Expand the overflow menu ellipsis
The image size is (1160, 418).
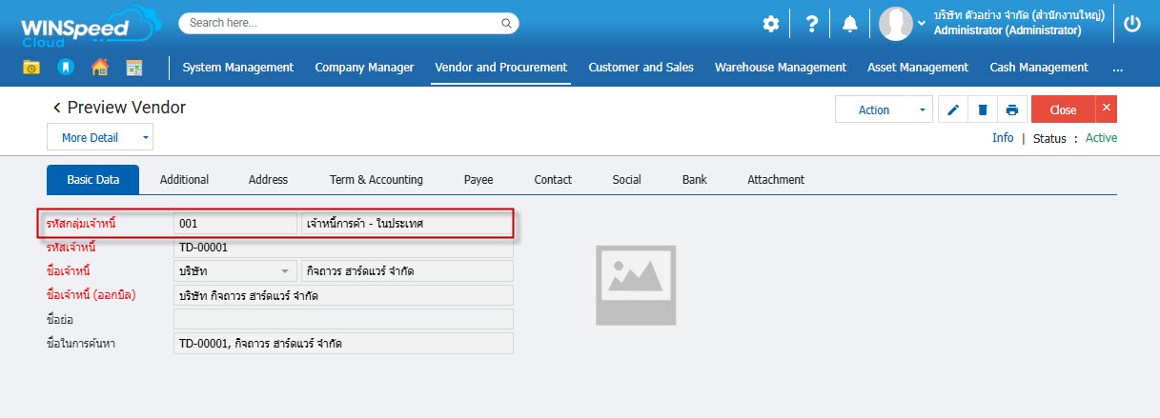[1117, 68]
